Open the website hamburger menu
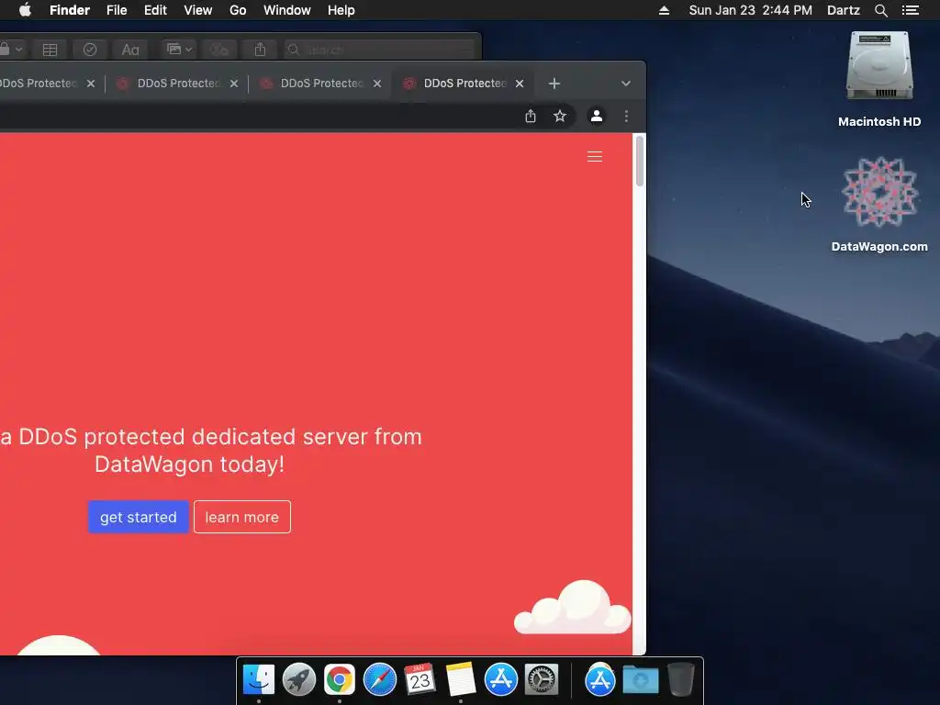Image resolution: width=940 pixels, height=705 pixels. point(595,156)
